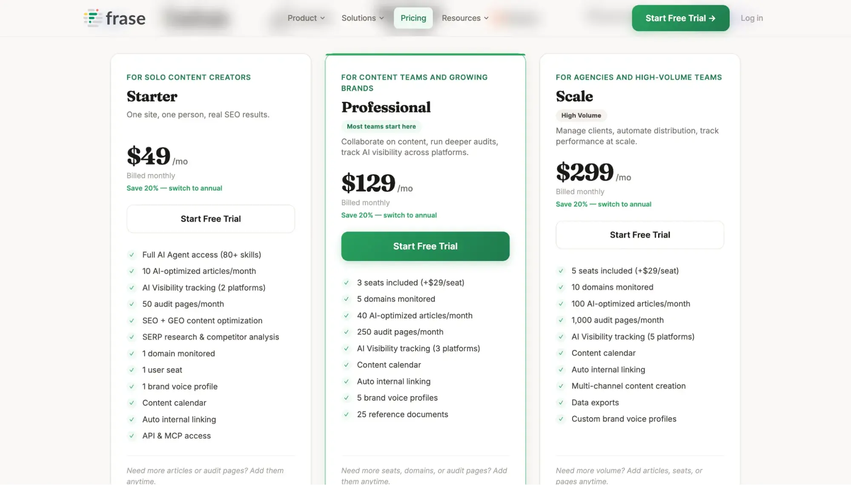The height and width of the screenshot is (485, 851).
Task: Click the checkmark beside API & MCP access
Action: (132, 436)
